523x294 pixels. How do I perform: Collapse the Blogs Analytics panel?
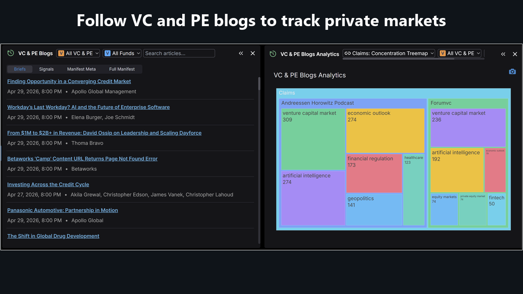[x=503, y=54]
